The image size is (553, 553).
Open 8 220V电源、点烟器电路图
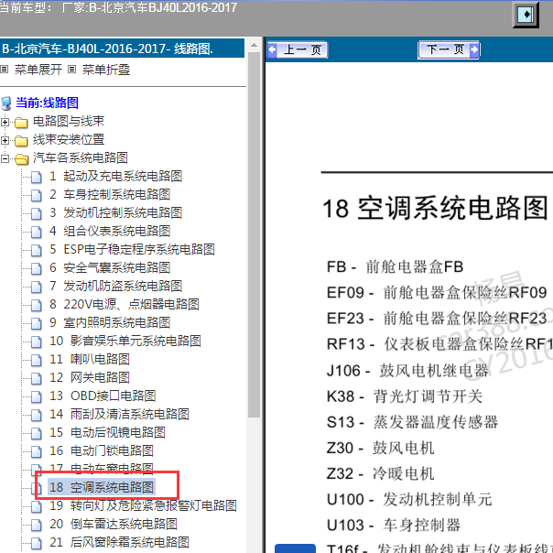[x=125, y=304]
